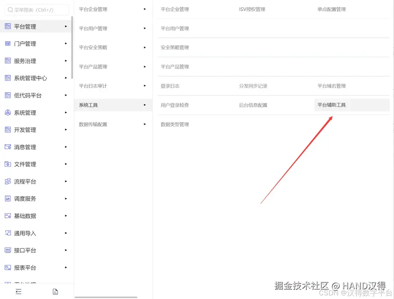
Task: Expand the 平台日志审计 submenu arrow
Action: 145,86
